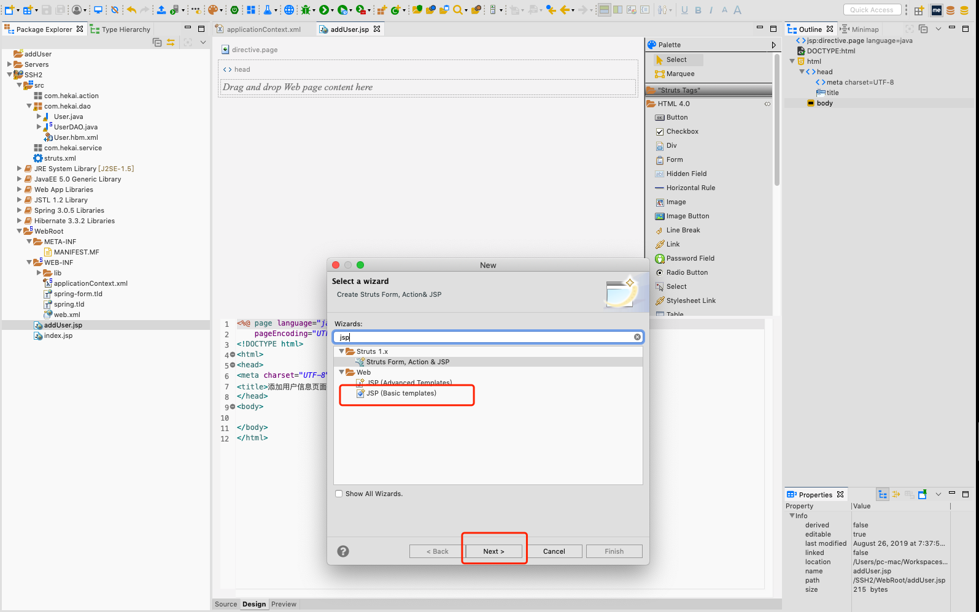Click the help question mark in New dialog
The height and width of the screenshot is (612, 979).
[x=343, y=551]
